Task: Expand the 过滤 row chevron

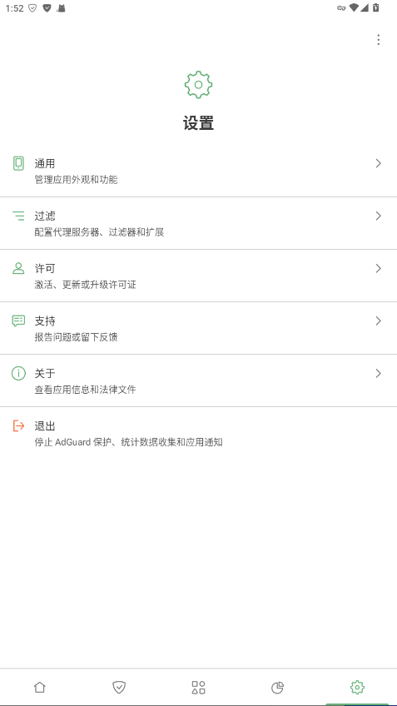Action: point(378,216)
